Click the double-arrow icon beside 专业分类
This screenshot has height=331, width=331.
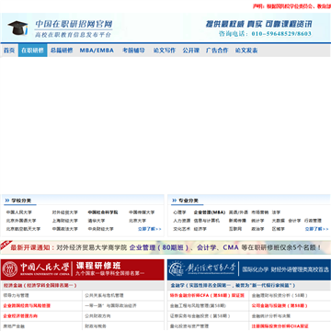[x=175, y=200]
